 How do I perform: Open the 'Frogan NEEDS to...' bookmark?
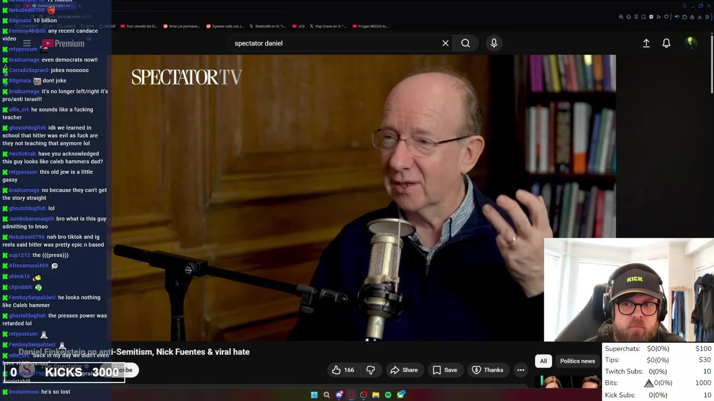click(x=370, y=26)
